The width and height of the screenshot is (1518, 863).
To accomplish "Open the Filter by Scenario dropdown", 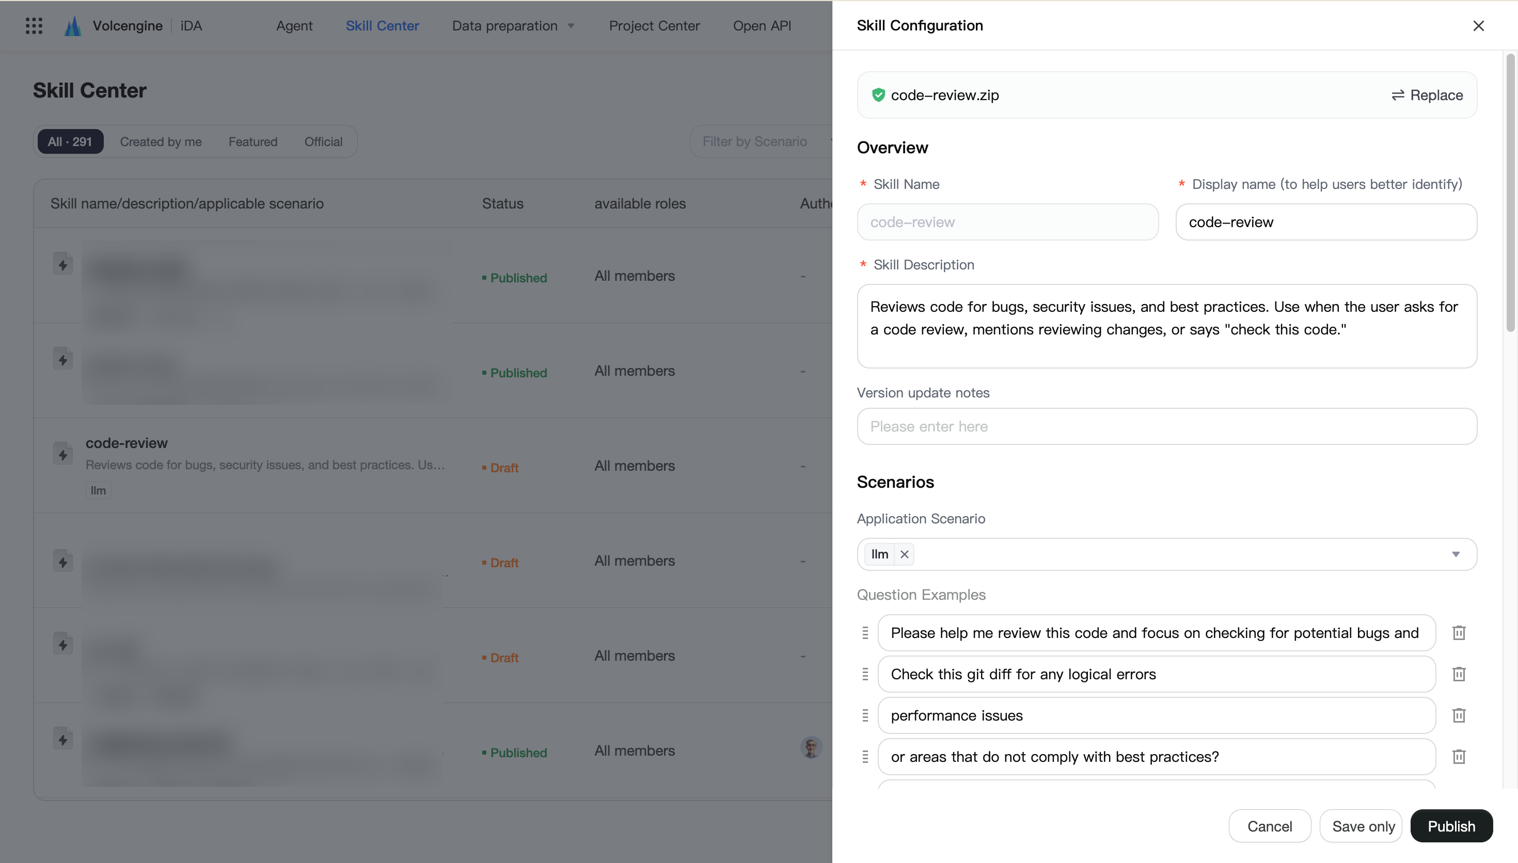I will (x=762, y=141).
